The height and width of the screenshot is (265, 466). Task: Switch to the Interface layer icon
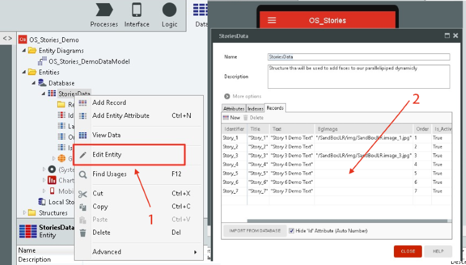137,11
